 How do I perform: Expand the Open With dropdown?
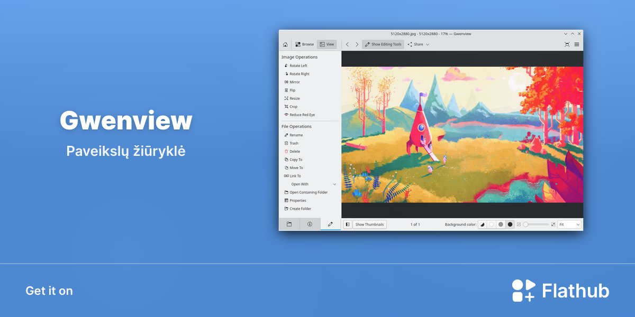point(310,184)
